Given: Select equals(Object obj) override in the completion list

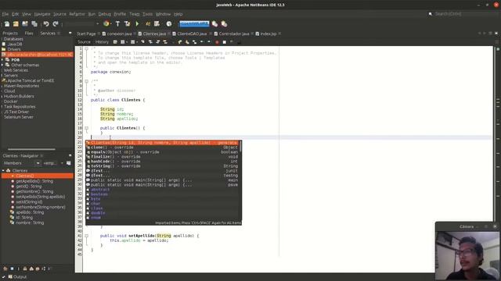Looking at the screenshot, I should point(162,152).
